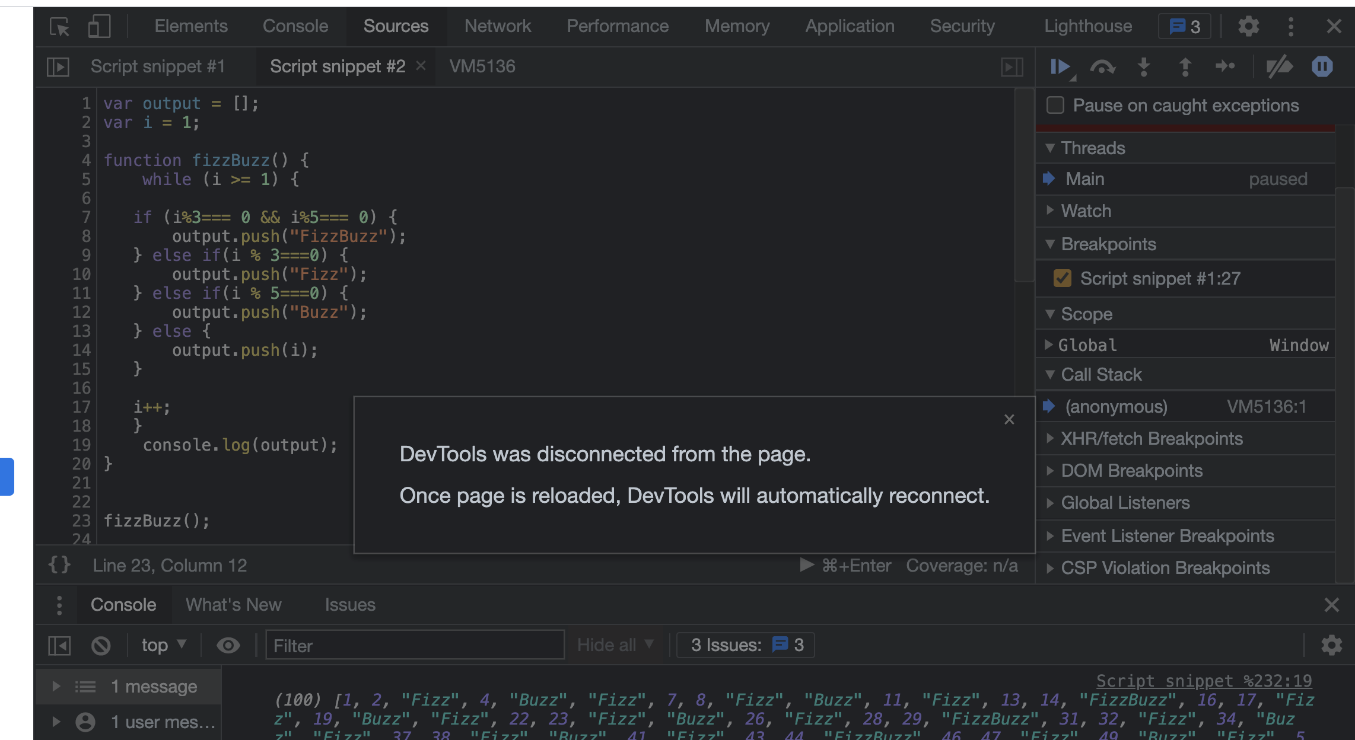This screenshot has height=740, width=1355.
Task: Enable Pause on caught exceptions checkbox
Action: click(1055, 105)
